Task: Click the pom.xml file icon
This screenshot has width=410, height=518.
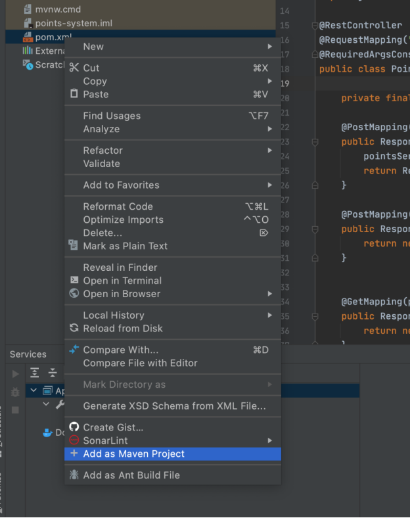Action: coord(28,37)
